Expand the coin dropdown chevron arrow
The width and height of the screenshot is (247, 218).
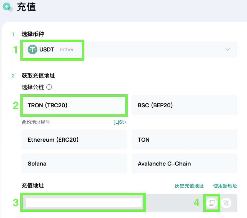pos(228,50)
